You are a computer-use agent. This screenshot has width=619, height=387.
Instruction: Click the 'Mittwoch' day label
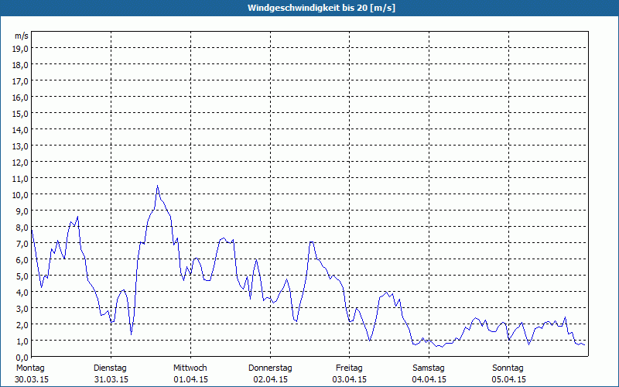tap(190, 368)
